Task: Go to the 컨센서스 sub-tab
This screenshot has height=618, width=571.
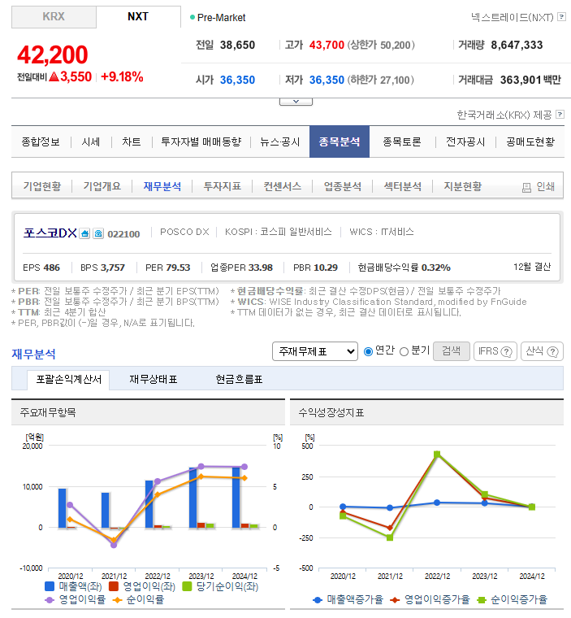Action: coord(283,186)
